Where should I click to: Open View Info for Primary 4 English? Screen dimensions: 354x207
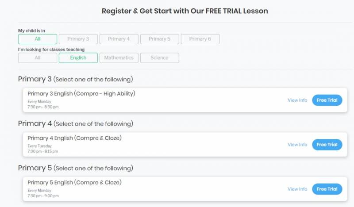point(297,145)
